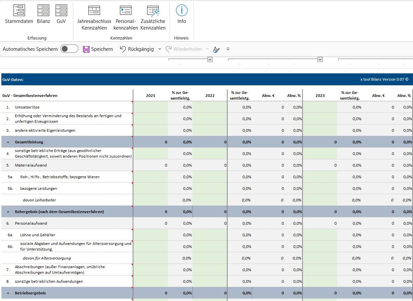Click Speichern to save the workbook
This screenshot has height=301, width=413.
tap(98, 49)
